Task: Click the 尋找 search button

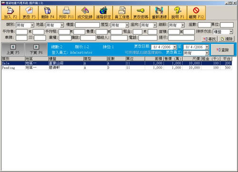Action: coord(209,39)
